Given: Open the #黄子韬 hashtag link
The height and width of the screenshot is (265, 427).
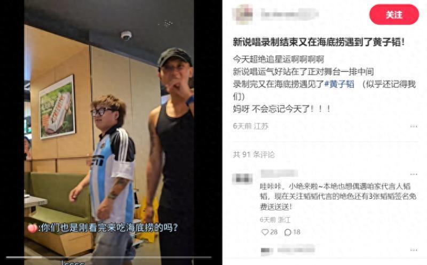Looking at the screenshot, I should point(339,84).
